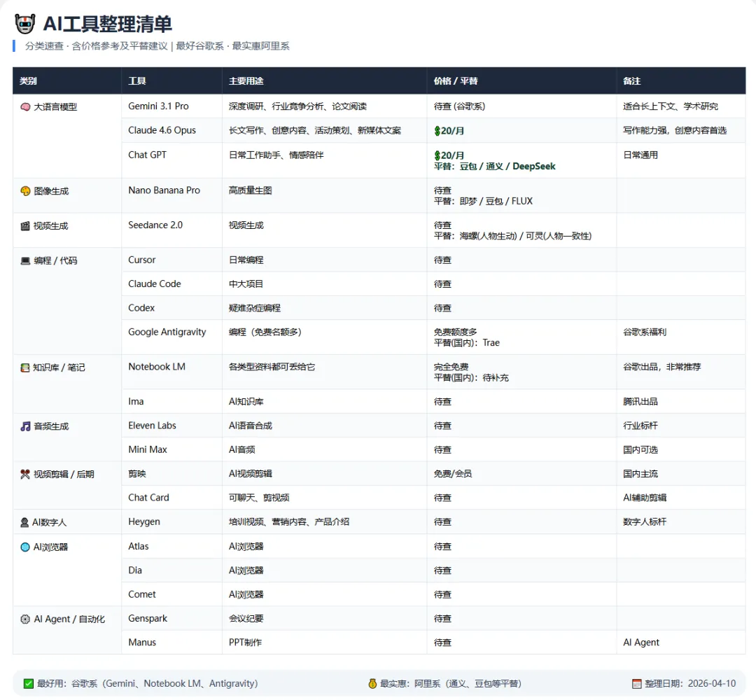Click the scissors icon next to 视频剪辑 / 后期
Screen dimensions: 756x700
(x=25, y=475)
